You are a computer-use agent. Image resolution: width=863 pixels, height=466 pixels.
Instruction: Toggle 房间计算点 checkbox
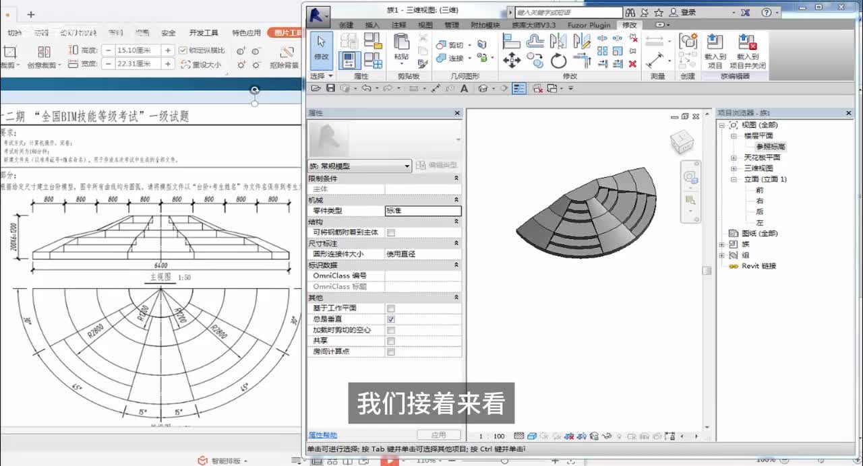click(x=391, y=352)
